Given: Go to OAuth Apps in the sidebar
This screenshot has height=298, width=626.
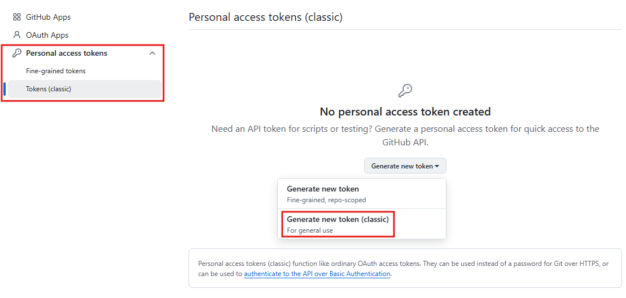Looking at the screenshot, I should [47, 35].
